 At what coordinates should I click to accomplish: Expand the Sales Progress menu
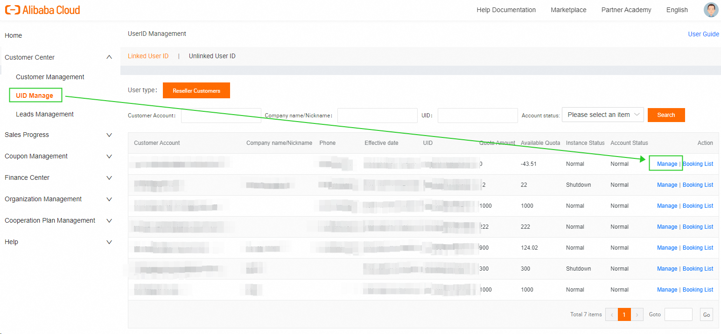pos(109,135)
